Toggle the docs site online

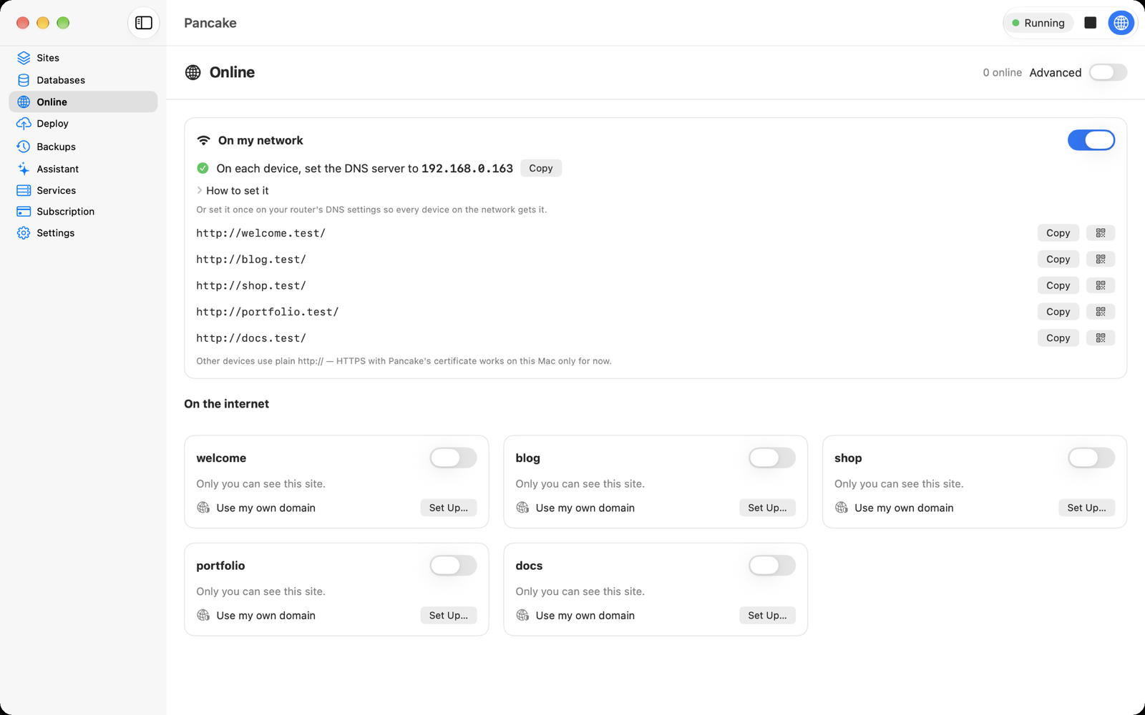(772, 566)
